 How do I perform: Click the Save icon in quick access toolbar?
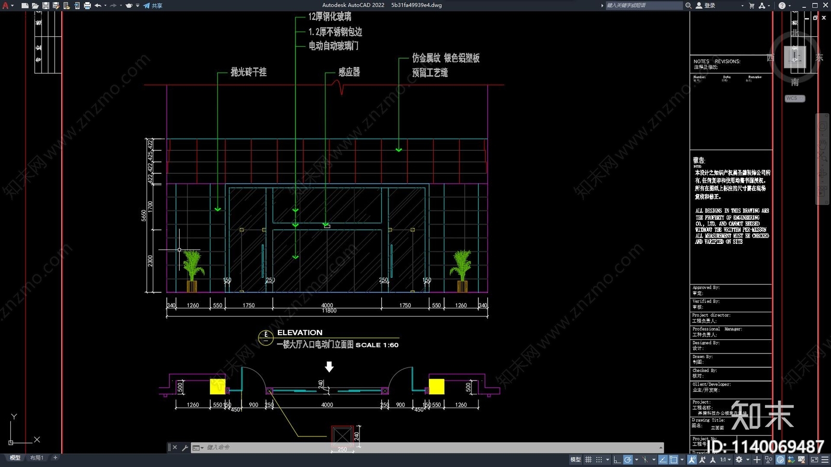coord(46,5)
